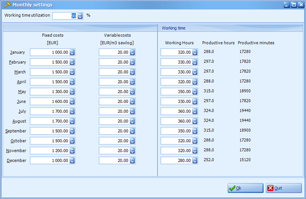Confirm settings with the Ok button
Viewport: 306px width, 199px height.
[245, 188]
